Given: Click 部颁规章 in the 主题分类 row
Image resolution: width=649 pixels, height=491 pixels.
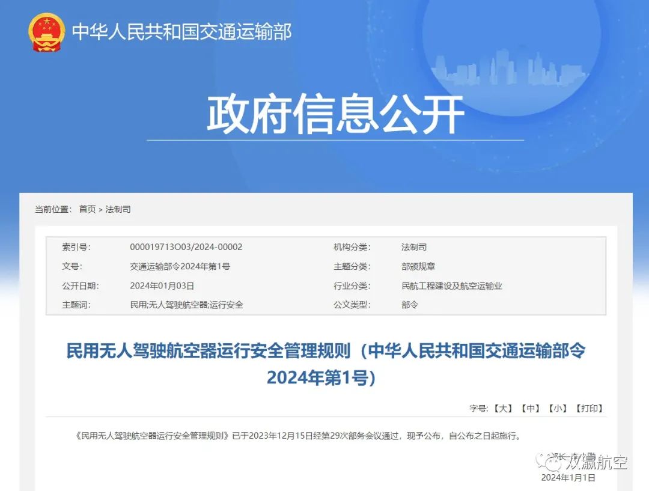Looking at the screenshot, I should pos(418,266).
